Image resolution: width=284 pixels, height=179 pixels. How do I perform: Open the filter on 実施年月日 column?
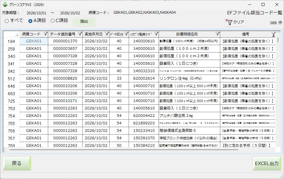click(107, 34)
